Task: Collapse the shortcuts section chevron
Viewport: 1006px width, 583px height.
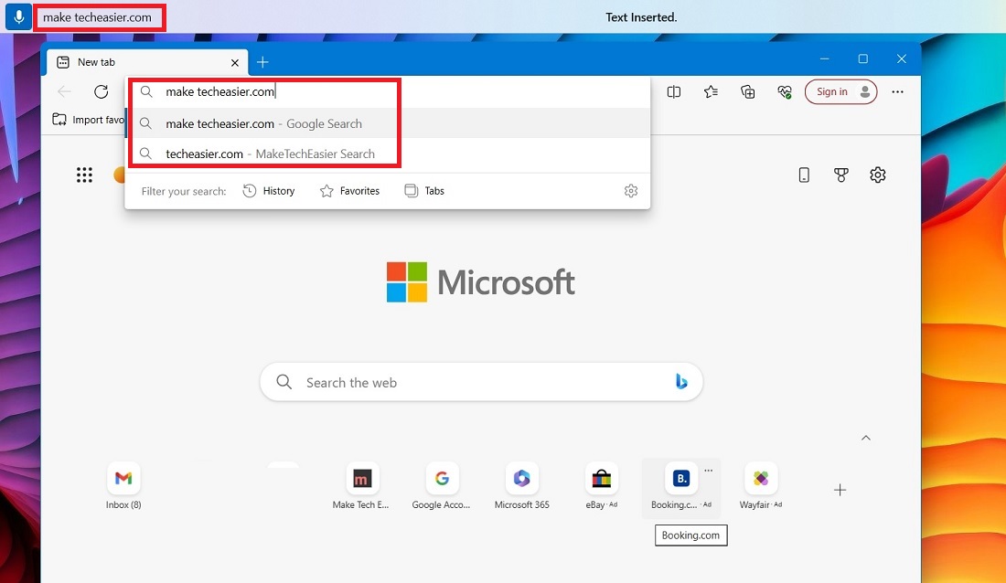Action: coord(866,438)
